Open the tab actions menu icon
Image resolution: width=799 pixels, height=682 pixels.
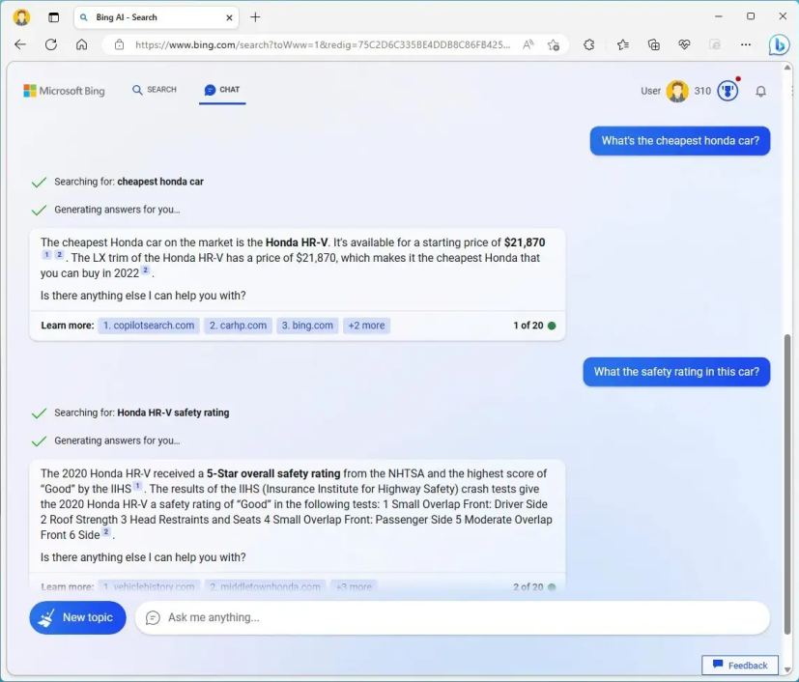(53, 17)
